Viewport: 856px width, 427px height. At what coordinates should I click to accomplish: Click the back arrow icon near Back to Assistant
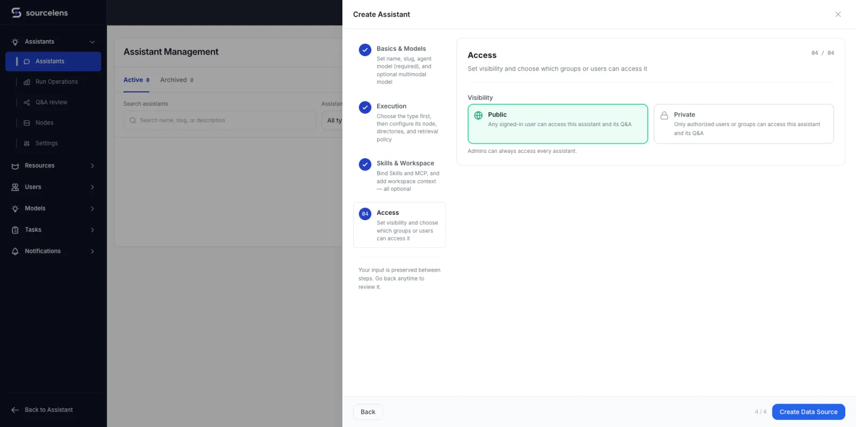(15, 410)
